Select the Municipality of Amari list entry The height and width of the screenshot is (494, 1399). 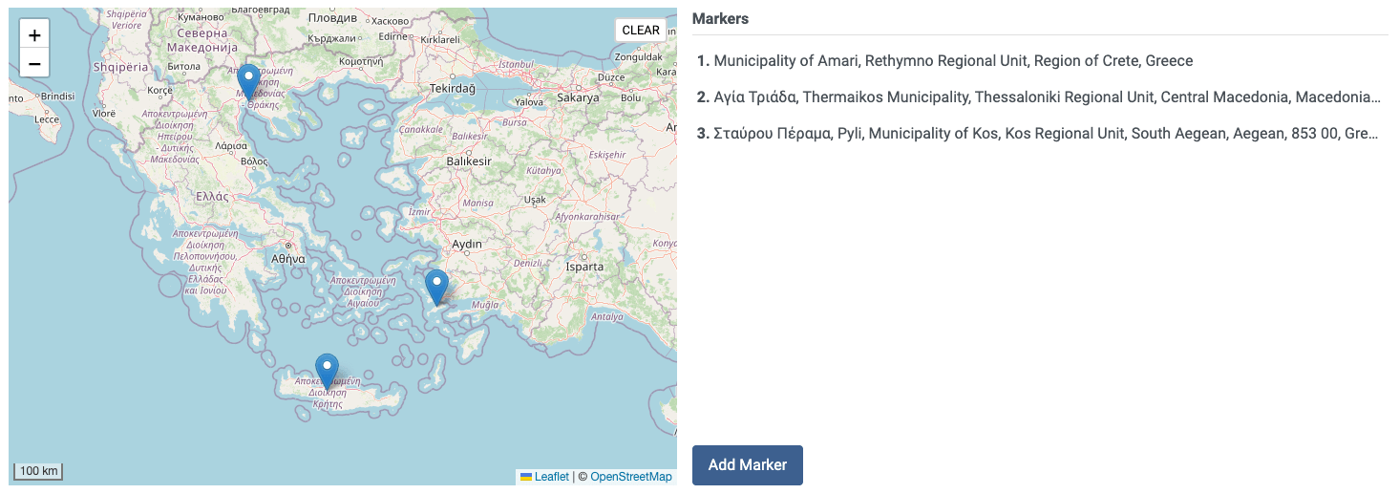coord(1040,61)
